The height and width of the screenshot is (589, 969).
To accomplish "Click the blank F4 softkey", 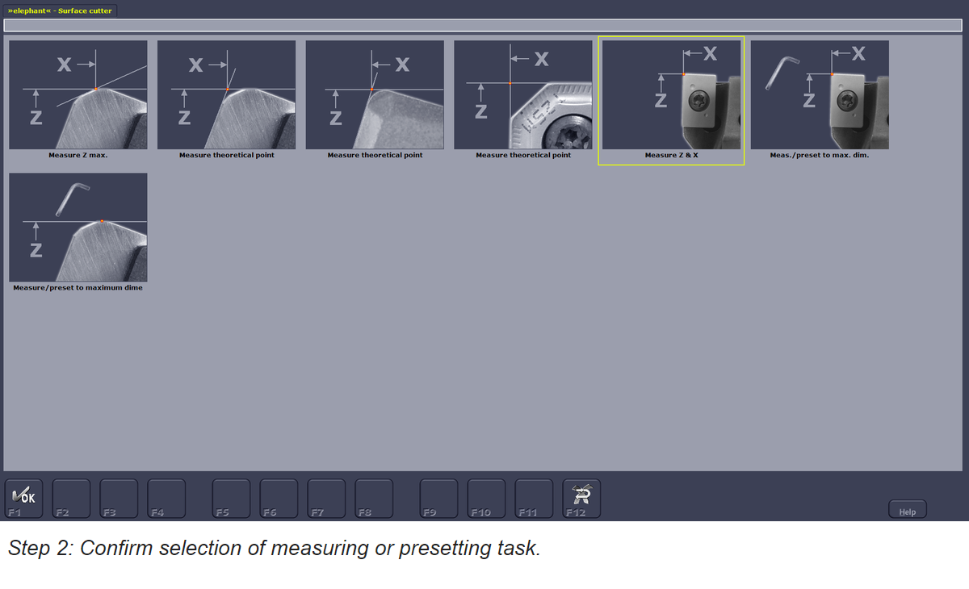I will pos(167,497).
